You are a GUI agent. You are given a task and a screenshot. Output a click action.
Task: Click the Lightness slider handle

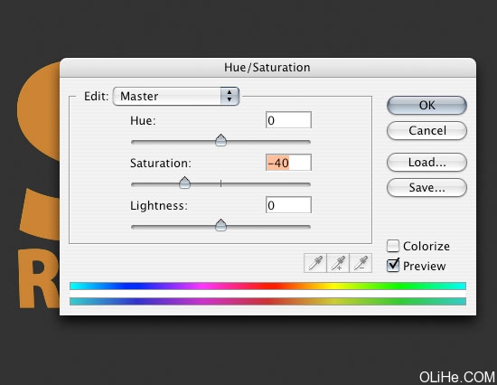coord(220,225)
